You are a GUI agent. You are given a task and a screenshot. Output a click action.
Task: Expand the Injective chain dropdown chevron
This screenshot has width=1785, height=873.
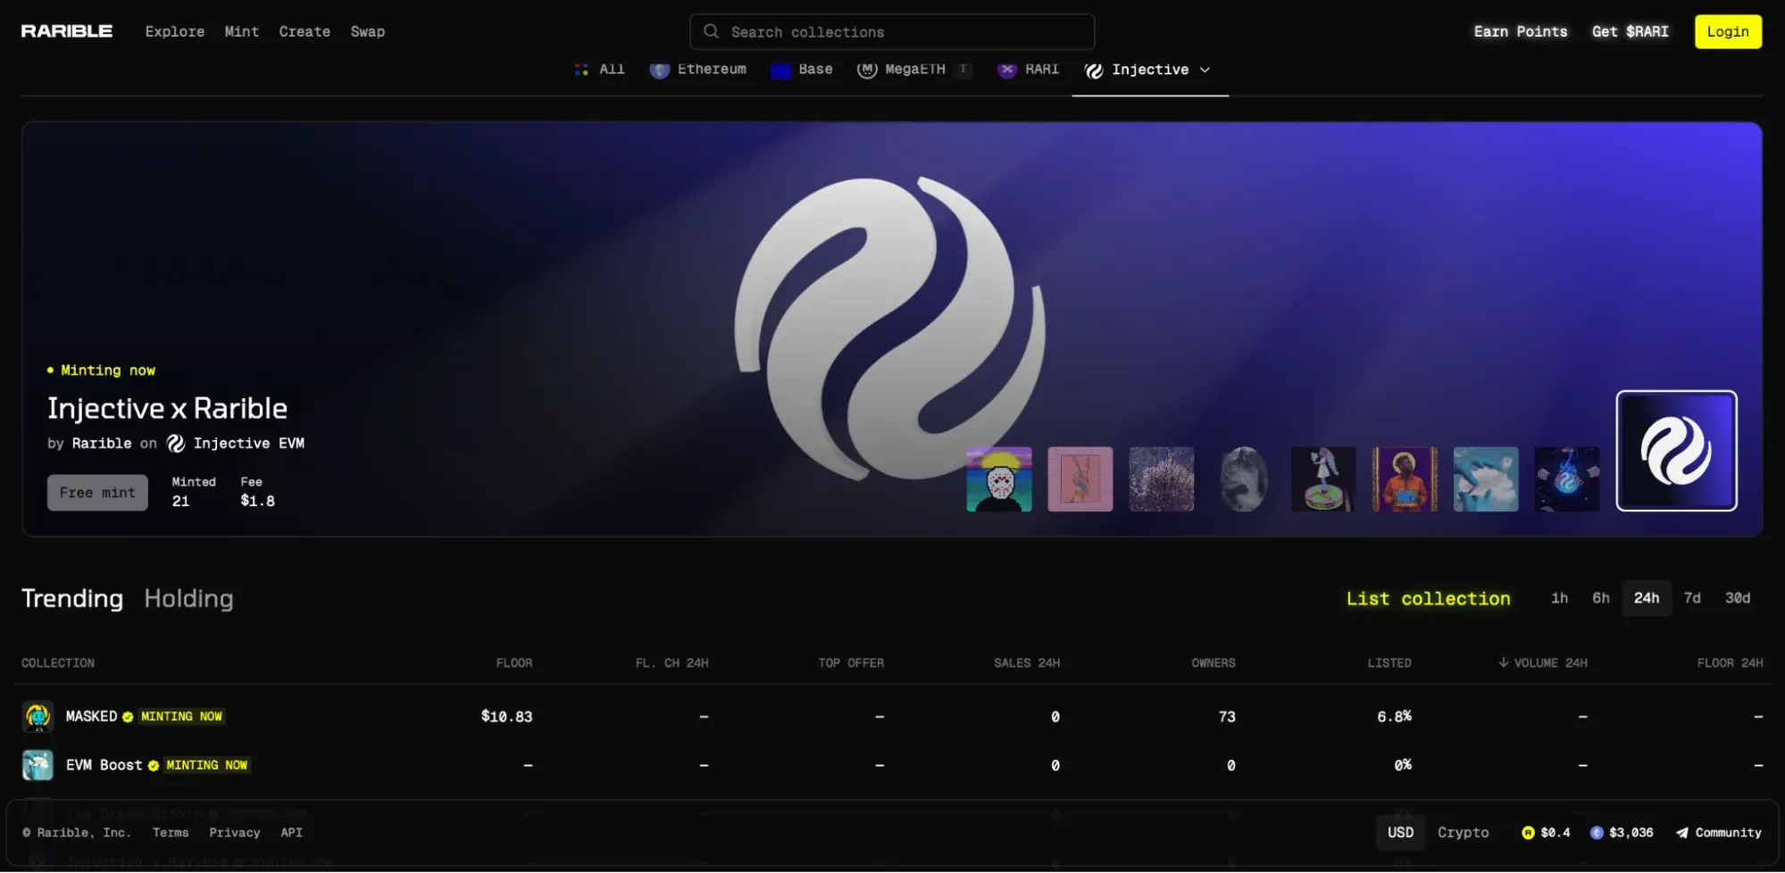coord(1205,70)
